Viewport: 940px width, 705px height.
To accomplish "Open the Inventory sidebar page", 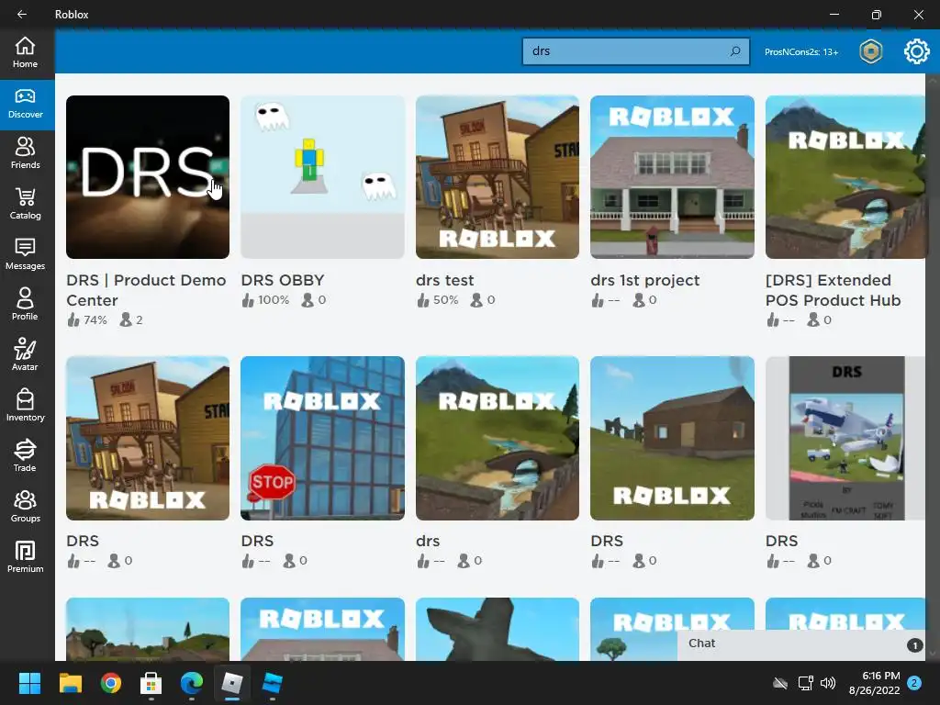I will pos(25,406).
